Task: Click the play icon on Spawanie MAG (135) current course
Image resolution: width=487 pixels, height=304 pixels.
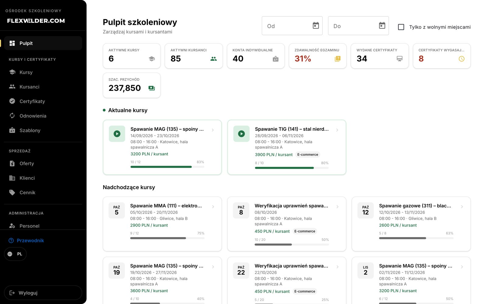Action: 117,134
